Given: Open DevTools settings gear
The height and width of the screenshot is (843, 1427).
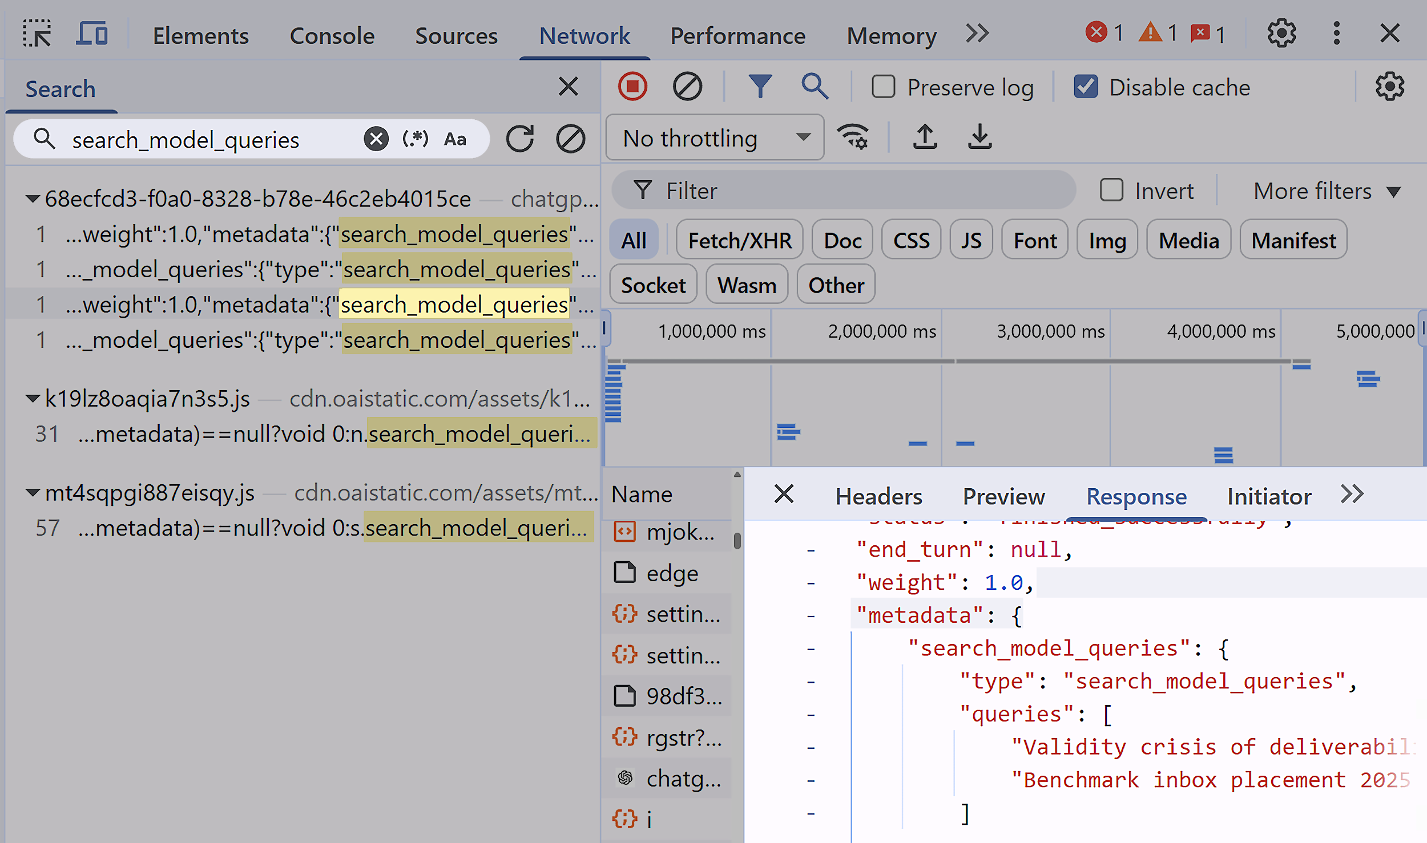Looking at the screenshot, I should [x=1281, y=34].
